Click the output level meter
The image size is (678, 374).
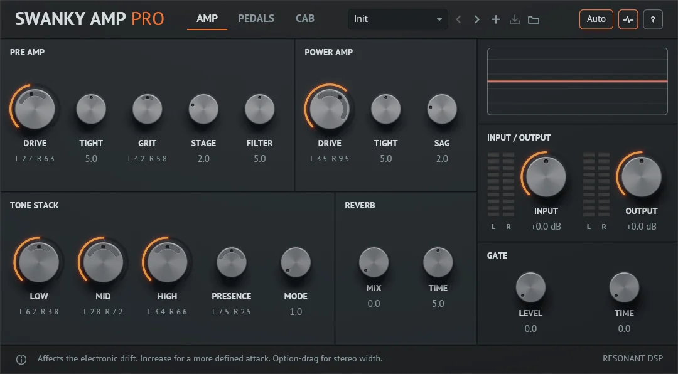(596, 184)
